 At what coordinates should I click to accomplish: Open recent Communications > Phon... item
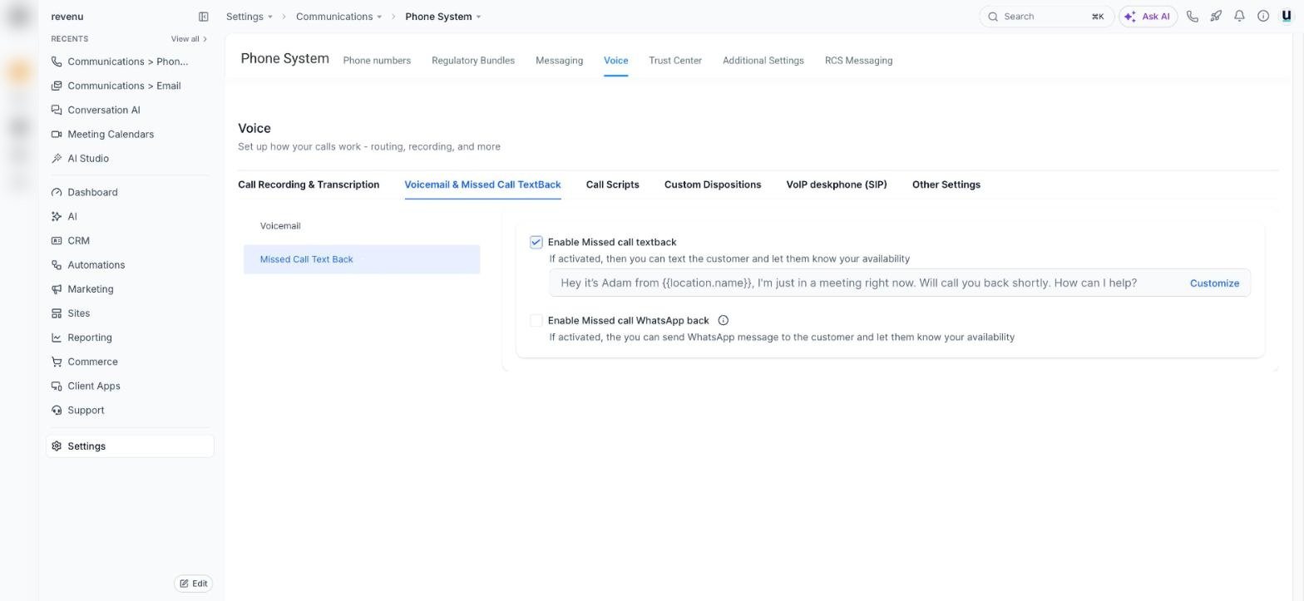pos(130,62)
